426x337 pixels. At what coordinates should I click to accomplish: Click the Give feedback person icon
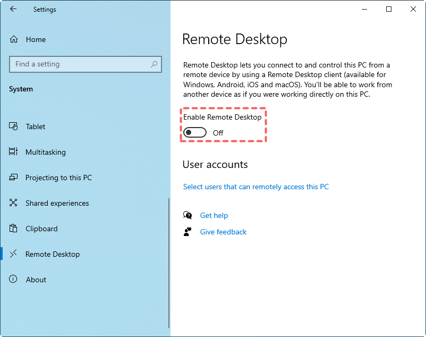187,232
